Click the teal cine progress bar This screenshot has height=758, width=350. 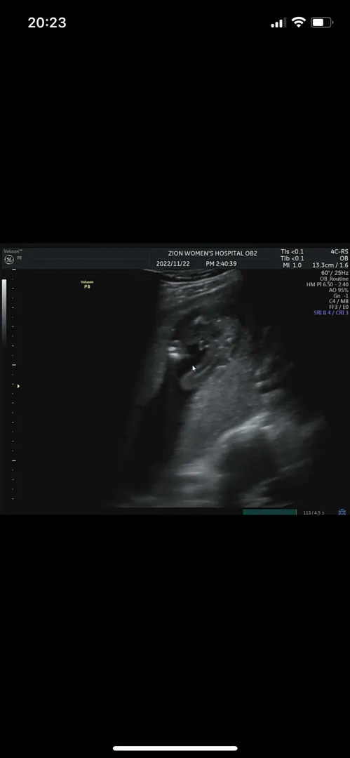[269, 512]
